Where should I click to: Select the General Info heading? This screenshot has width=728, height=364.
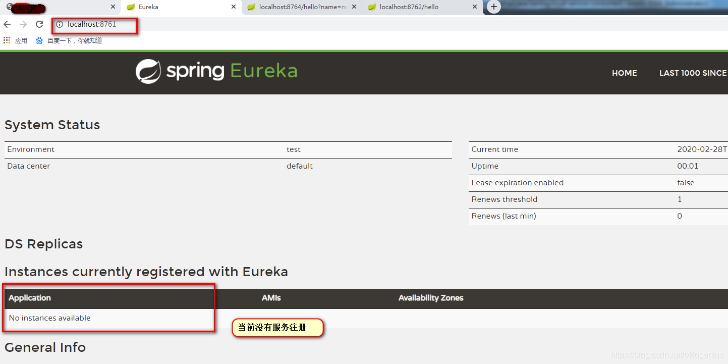[x=45, y=347]
